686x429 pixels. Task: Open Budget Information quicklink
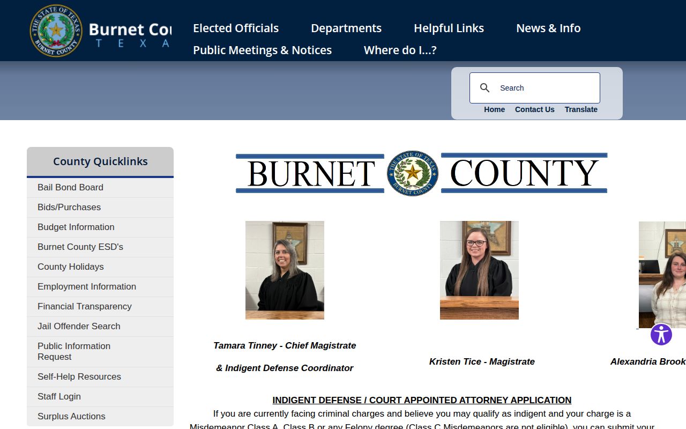(x=100, y=227)
